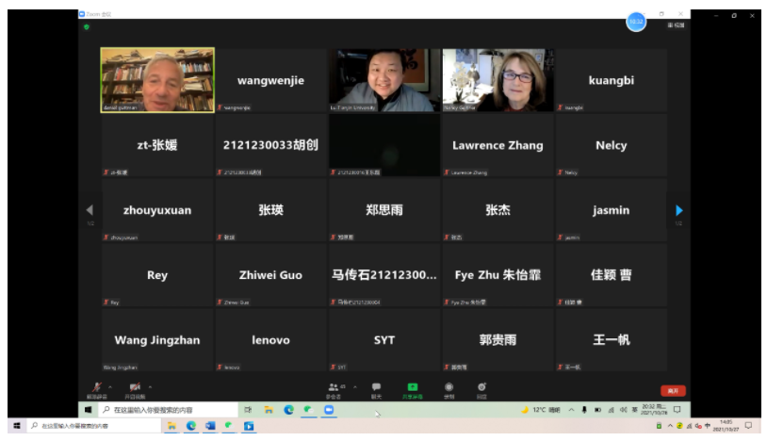Click the blue 10:32 timer badge
This screenshot has height=441, width=767.
[636, 22]
